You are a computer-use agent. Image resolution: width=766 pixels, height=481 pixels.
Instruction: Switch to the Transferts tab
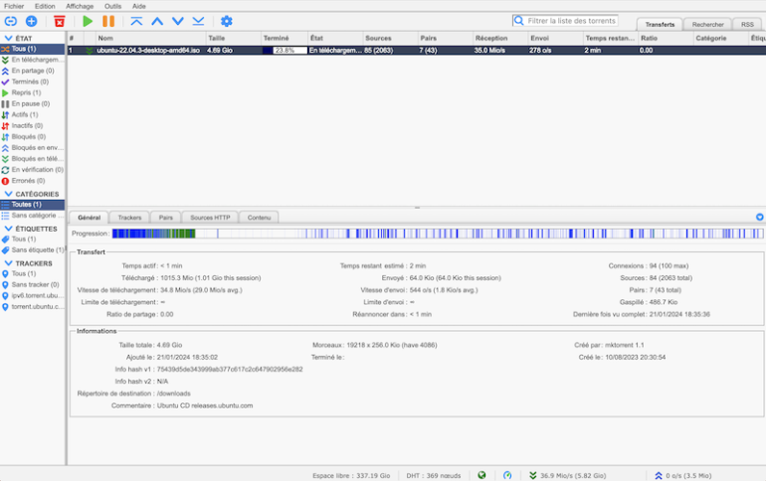[x=660, y=25]
